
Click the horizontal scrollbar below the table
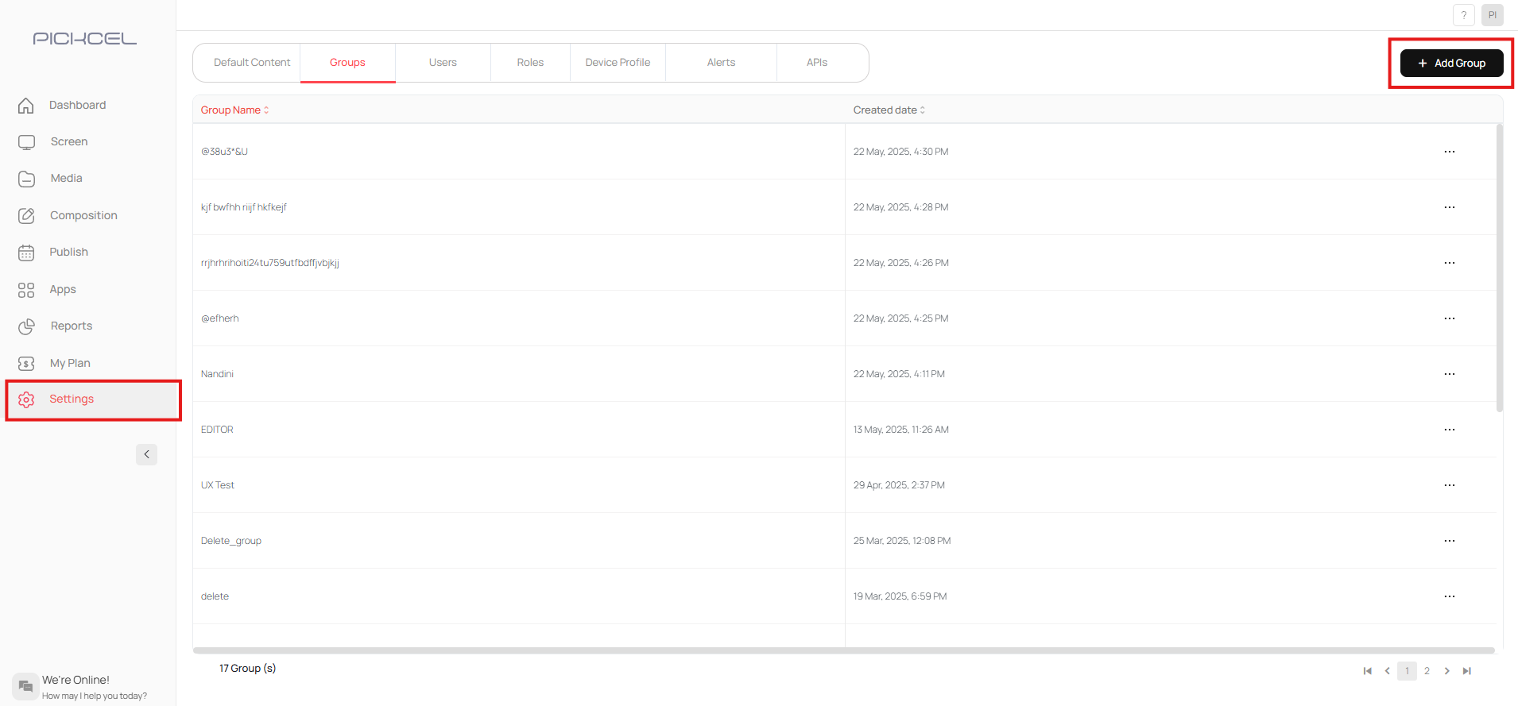click(843, 650)
